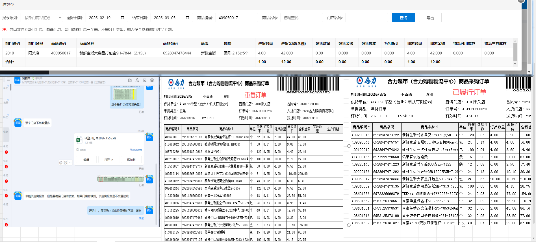Open the start date calendar picker
536x242 pixels.
pos(122,18)
